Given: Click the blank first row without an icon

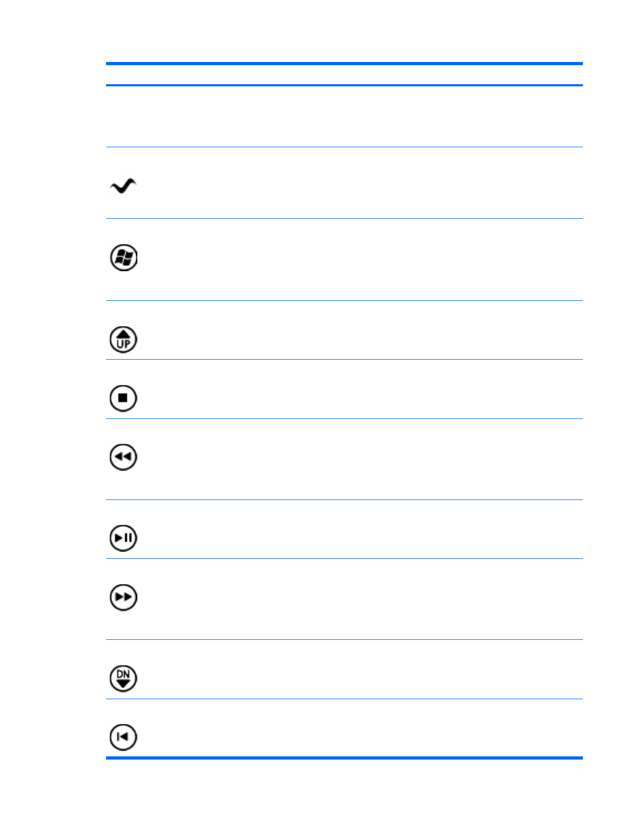Looking at the screenshot, I should 344,117.
